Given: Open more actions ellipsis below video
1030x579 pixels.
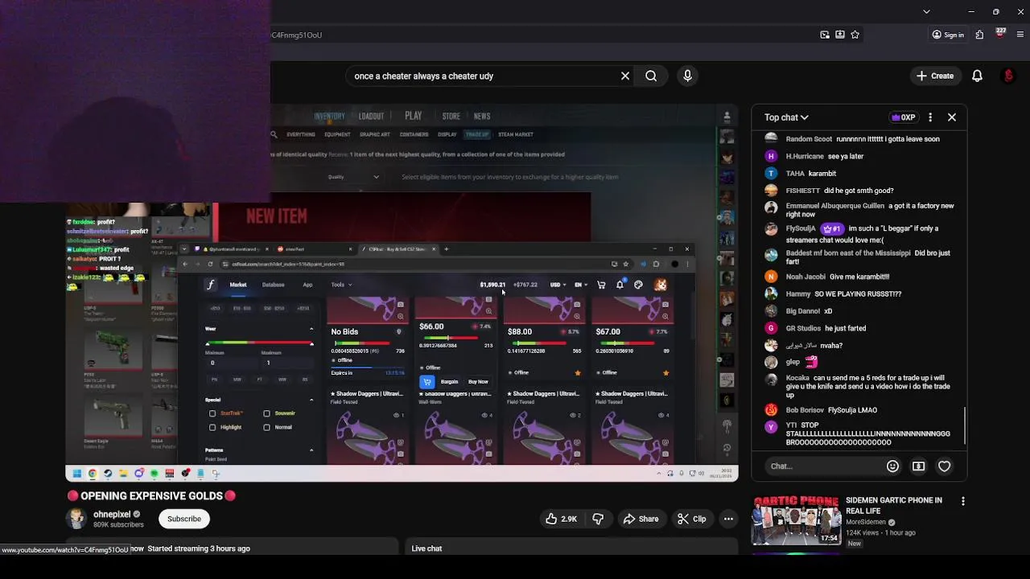Looking at the screenshot, I should pos(728,519).
